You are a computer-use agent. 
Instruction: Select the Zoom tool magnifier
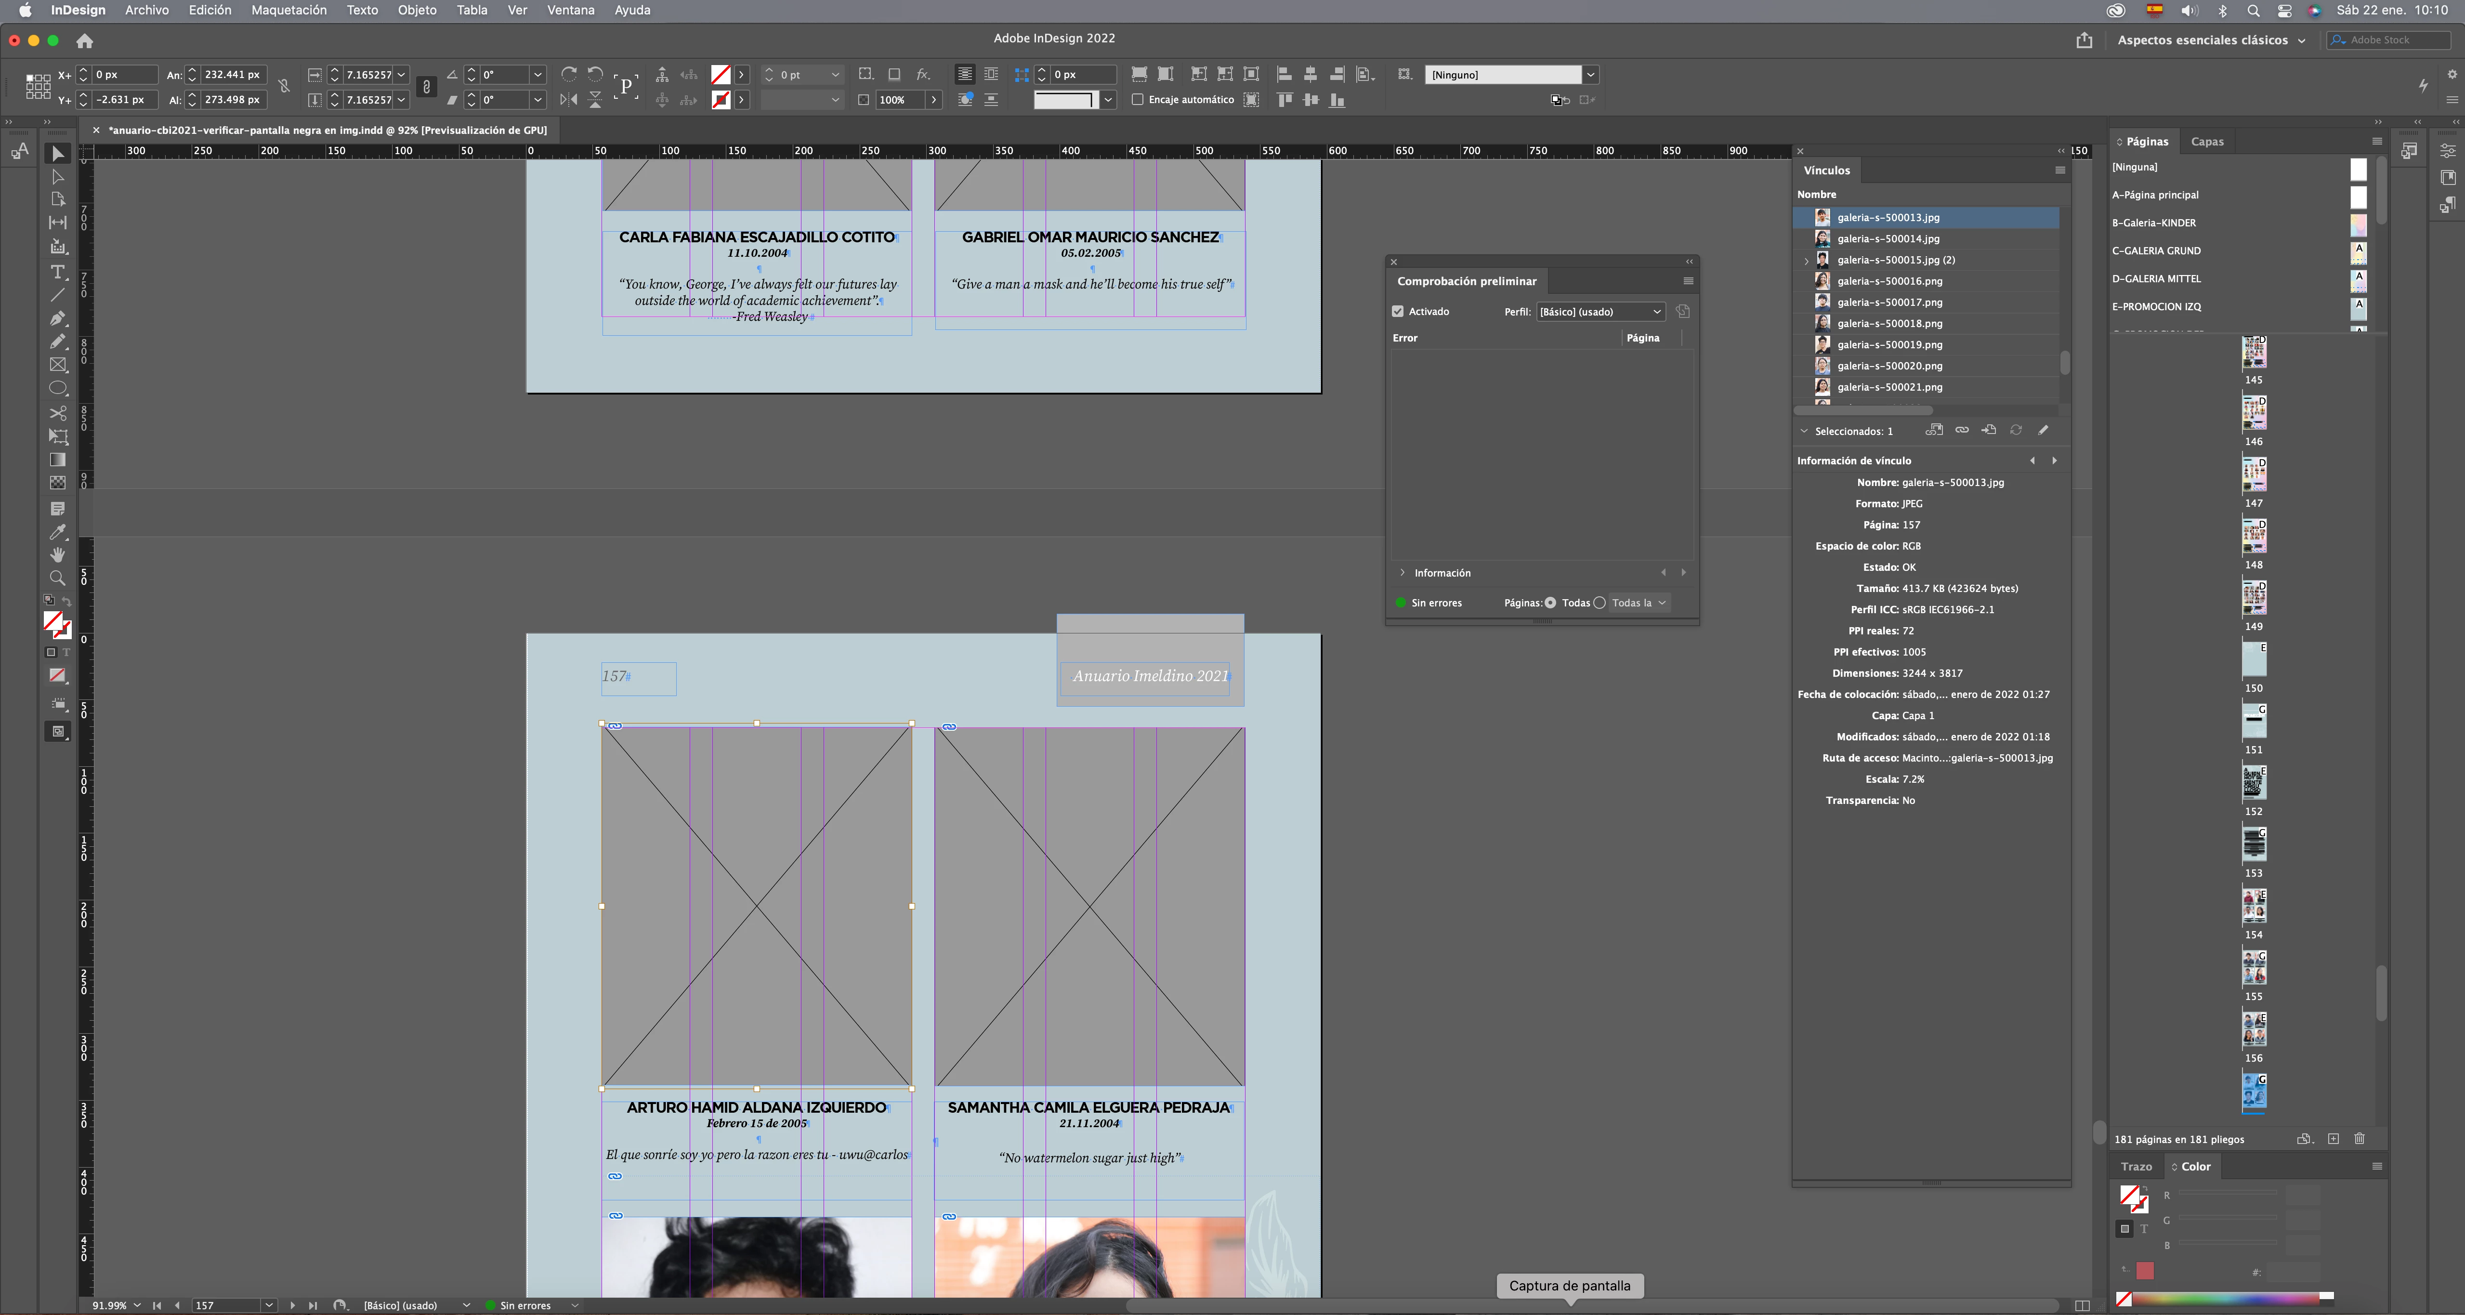coord(57,578)
